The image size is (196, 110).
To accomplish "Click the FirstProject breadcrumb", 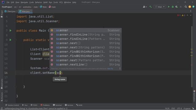I will click(7, 7).
